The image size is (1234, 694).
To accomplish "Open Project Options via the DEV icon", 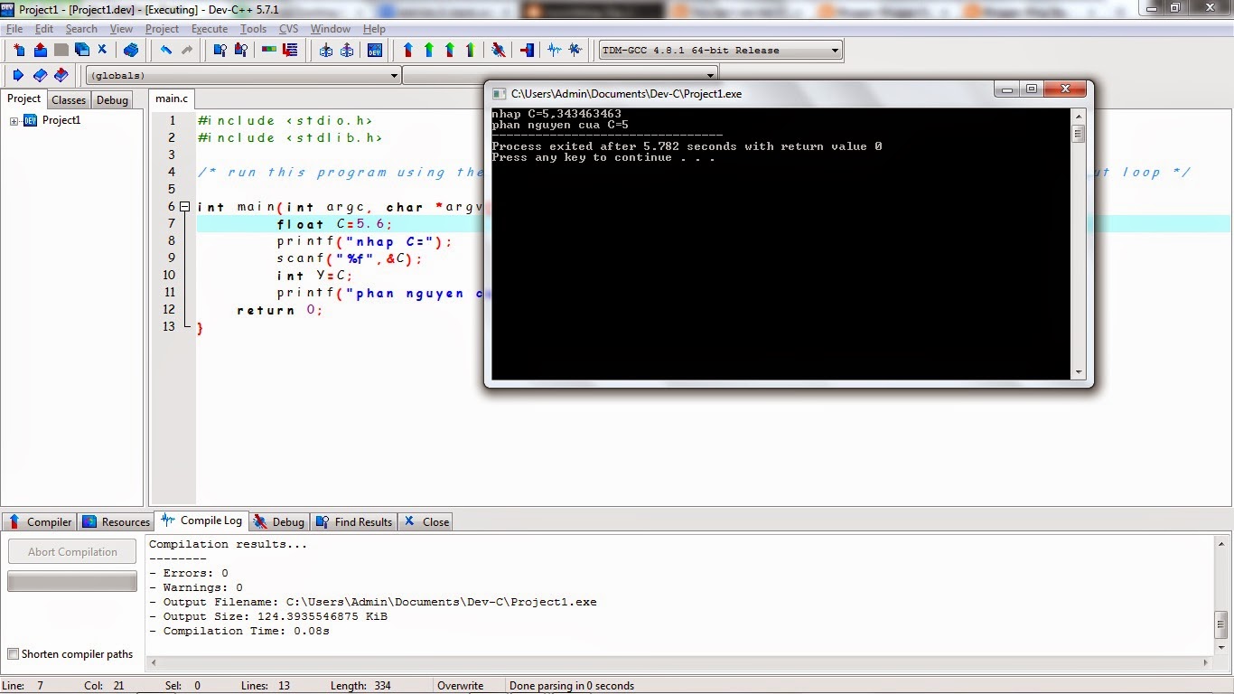I will tap(375, 51).
